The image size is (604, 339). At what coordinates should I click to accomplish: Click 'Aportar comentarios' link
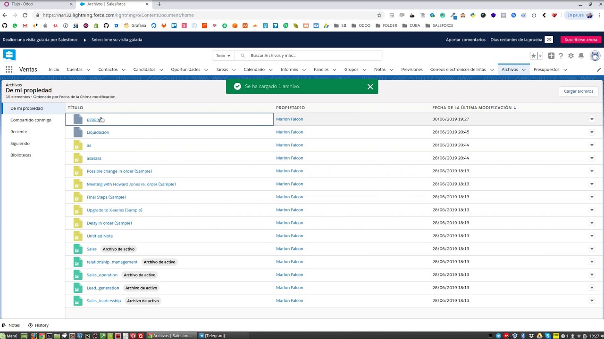tap(466, 40)
